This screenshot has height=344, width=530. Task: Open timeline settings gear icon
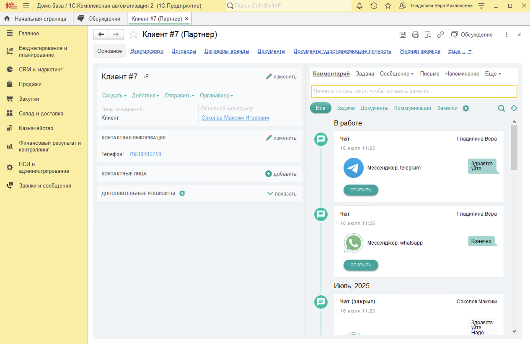click(x=466, y=108)
